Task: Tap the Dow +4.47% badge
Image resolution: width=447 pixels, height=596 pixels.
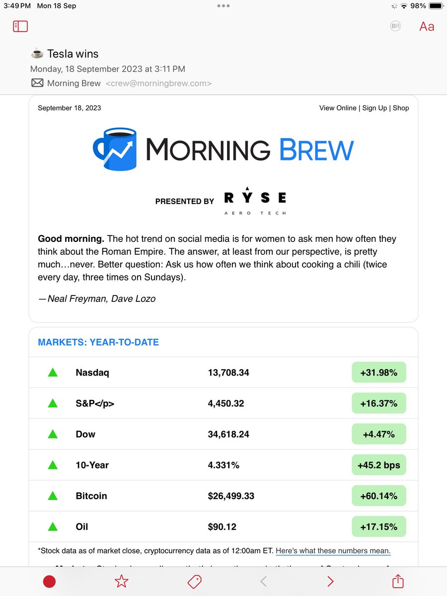Action: click(379, 434)
